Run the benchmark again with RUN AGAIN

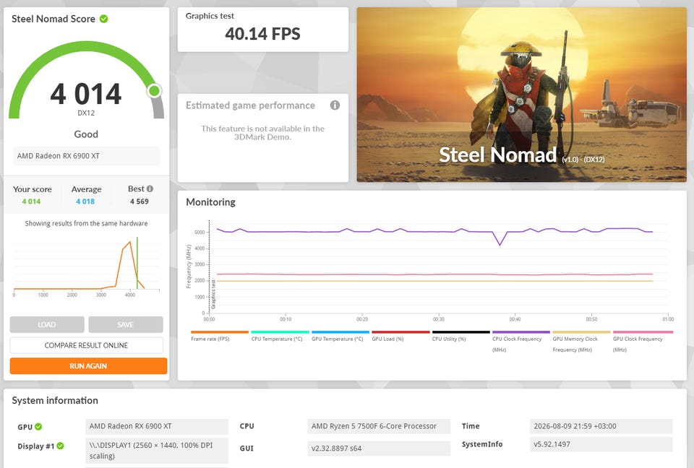tap(88, 366)
